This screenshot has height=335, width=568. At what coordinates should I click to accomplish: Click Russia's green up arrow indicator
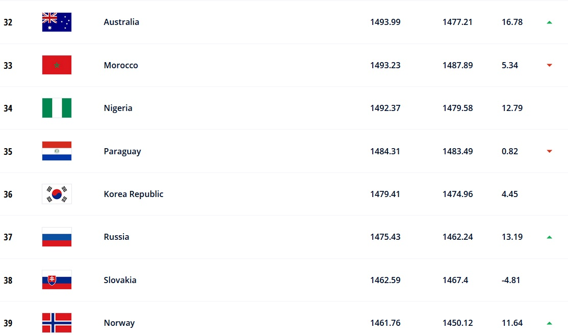point(549,237)
